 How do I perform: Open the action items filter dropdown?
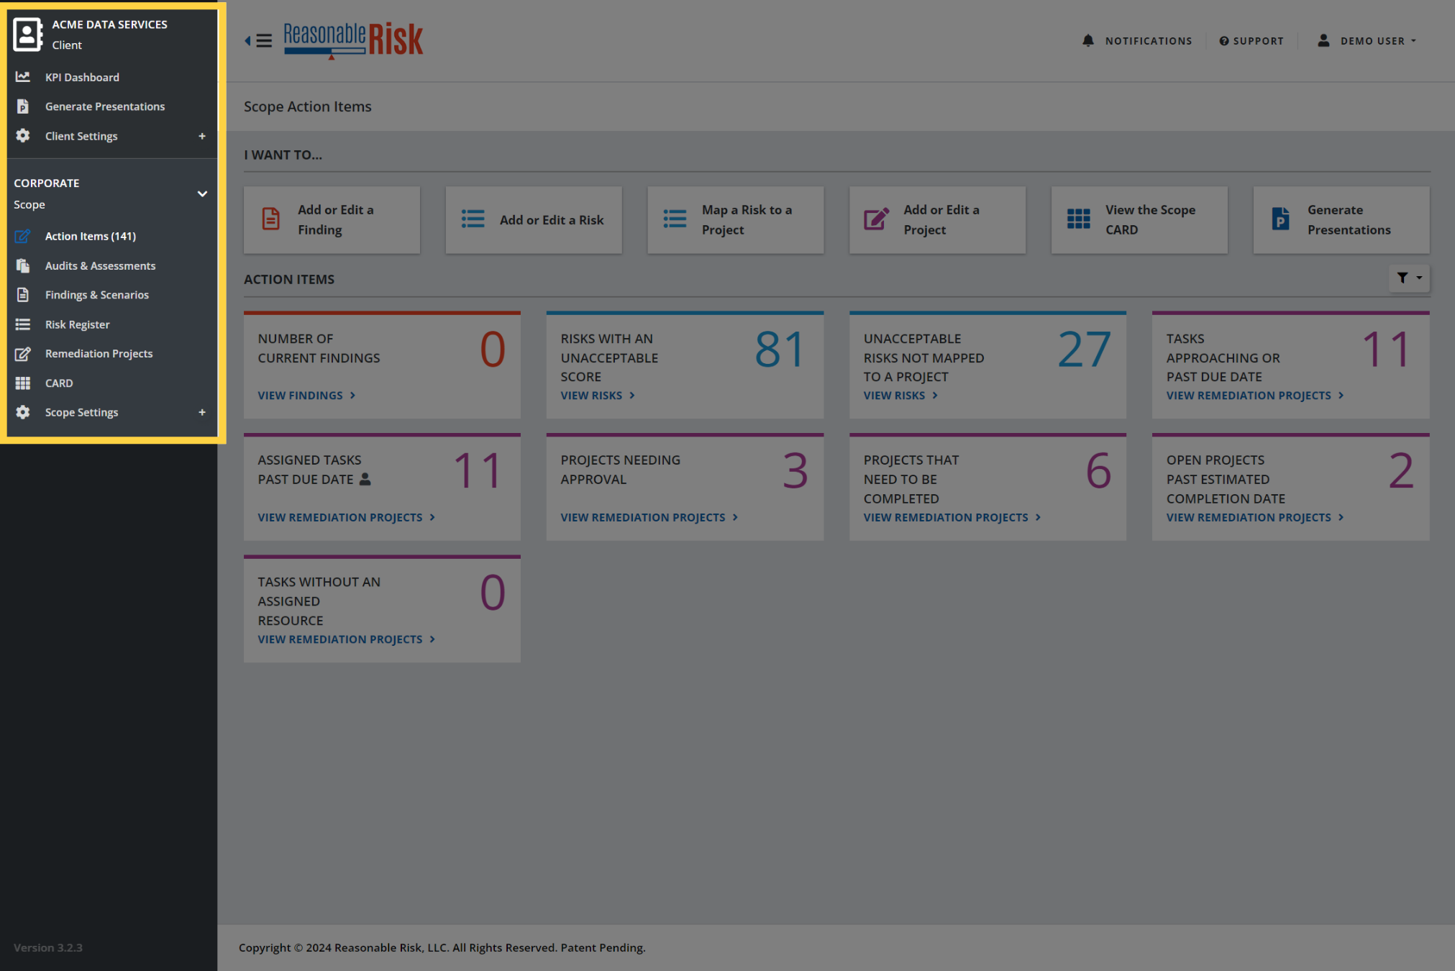(1408, 278)
